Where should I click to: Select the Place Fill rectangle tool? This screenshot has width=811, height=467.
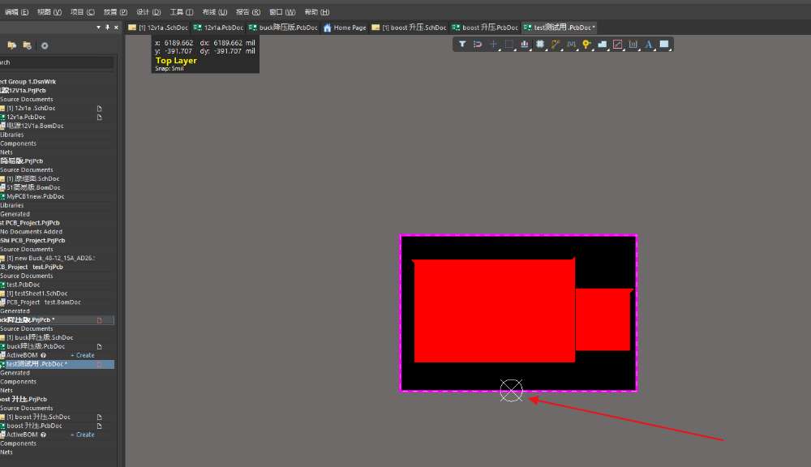[664, 45]
